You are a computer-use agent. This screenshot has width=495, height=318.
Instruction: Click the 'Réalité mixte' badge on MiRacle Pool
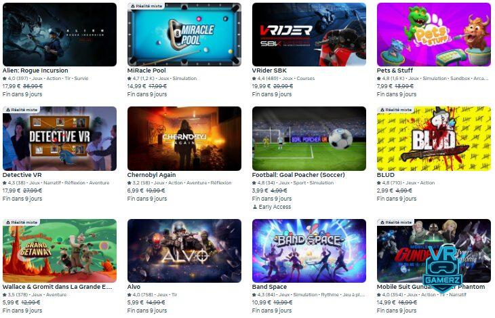[x=146, y=6]
